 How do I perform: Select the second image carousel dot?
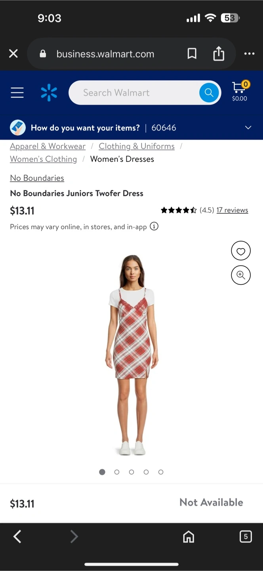[117, 472]
